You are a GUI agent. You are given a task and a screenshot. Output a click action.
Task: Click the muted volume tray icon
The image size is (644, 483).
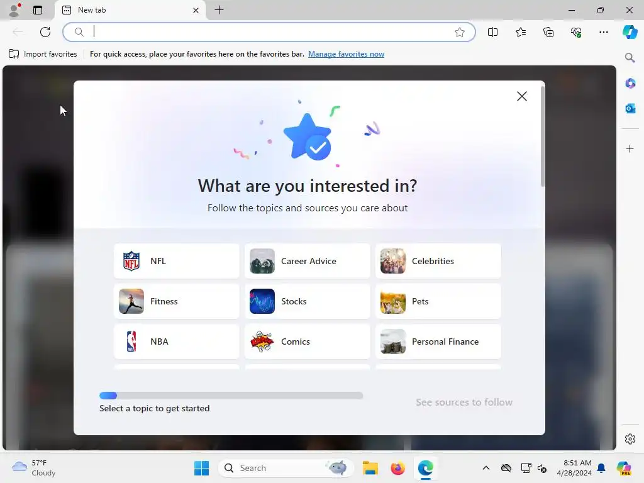[x=541, y=468]
